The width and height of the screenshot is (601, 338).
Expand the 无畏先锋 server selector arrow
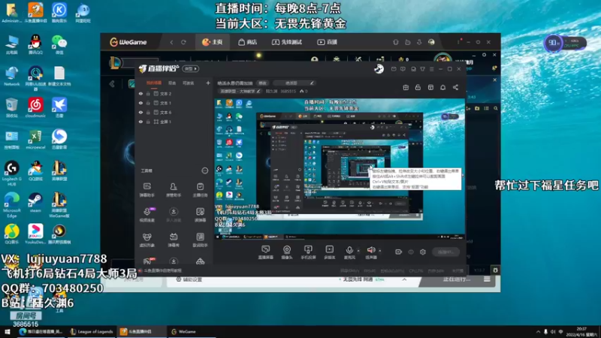(404, 279)
